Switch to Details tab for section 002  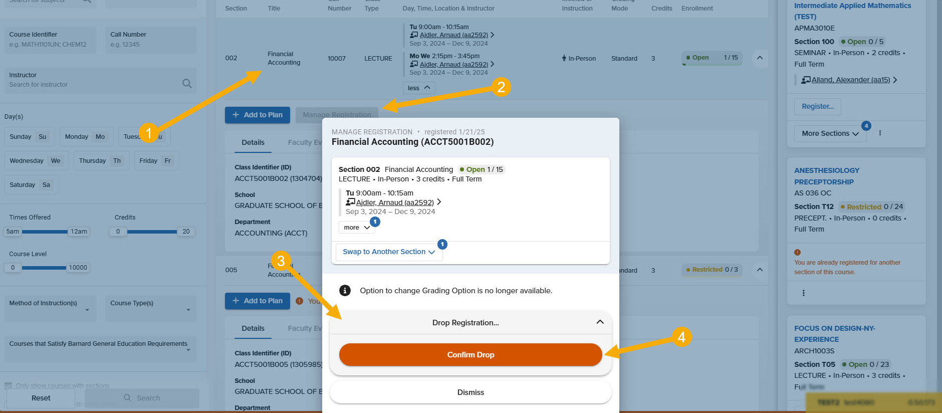tap(253, 143)
